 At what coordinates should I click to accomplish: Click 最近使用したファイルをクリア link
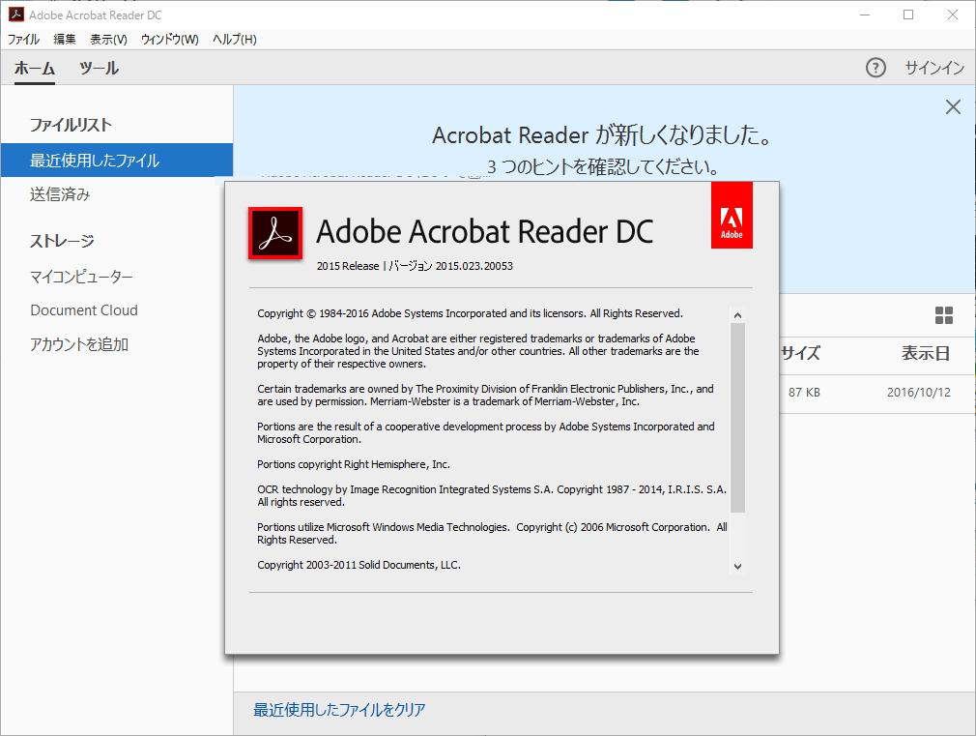coord(339,710)
